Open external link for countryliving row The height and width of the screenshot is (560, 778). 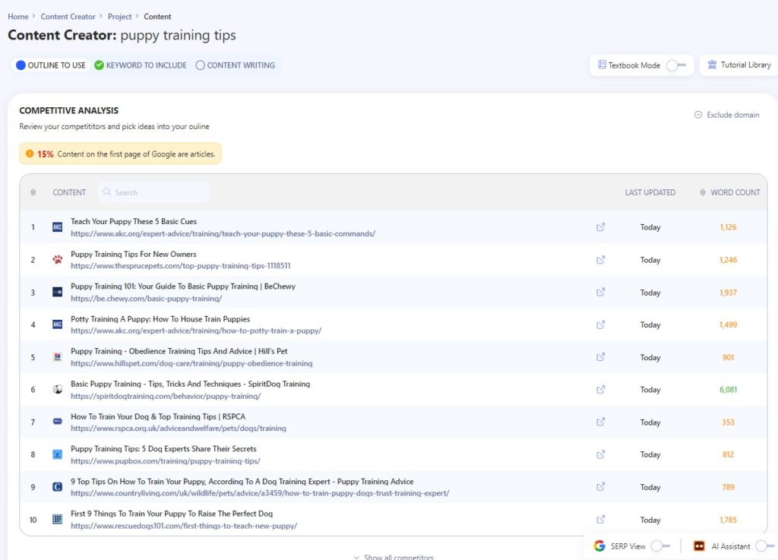coord(600,487)
